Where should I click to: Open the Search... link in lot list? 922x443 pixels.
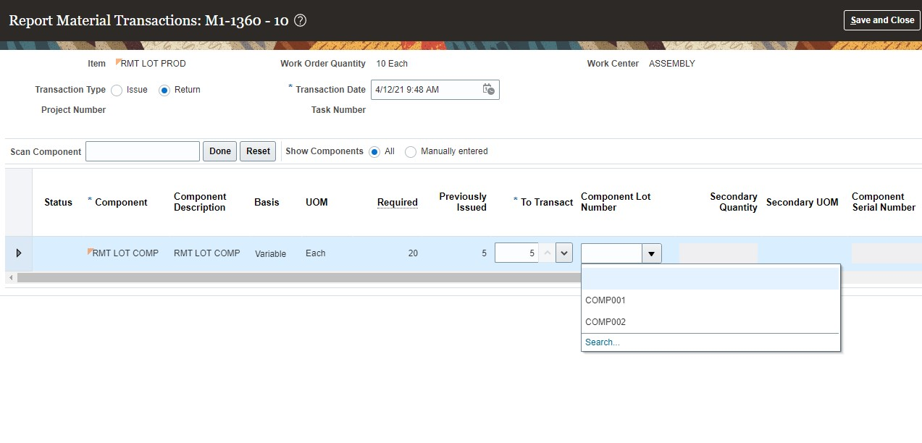[x=603, y=342]
